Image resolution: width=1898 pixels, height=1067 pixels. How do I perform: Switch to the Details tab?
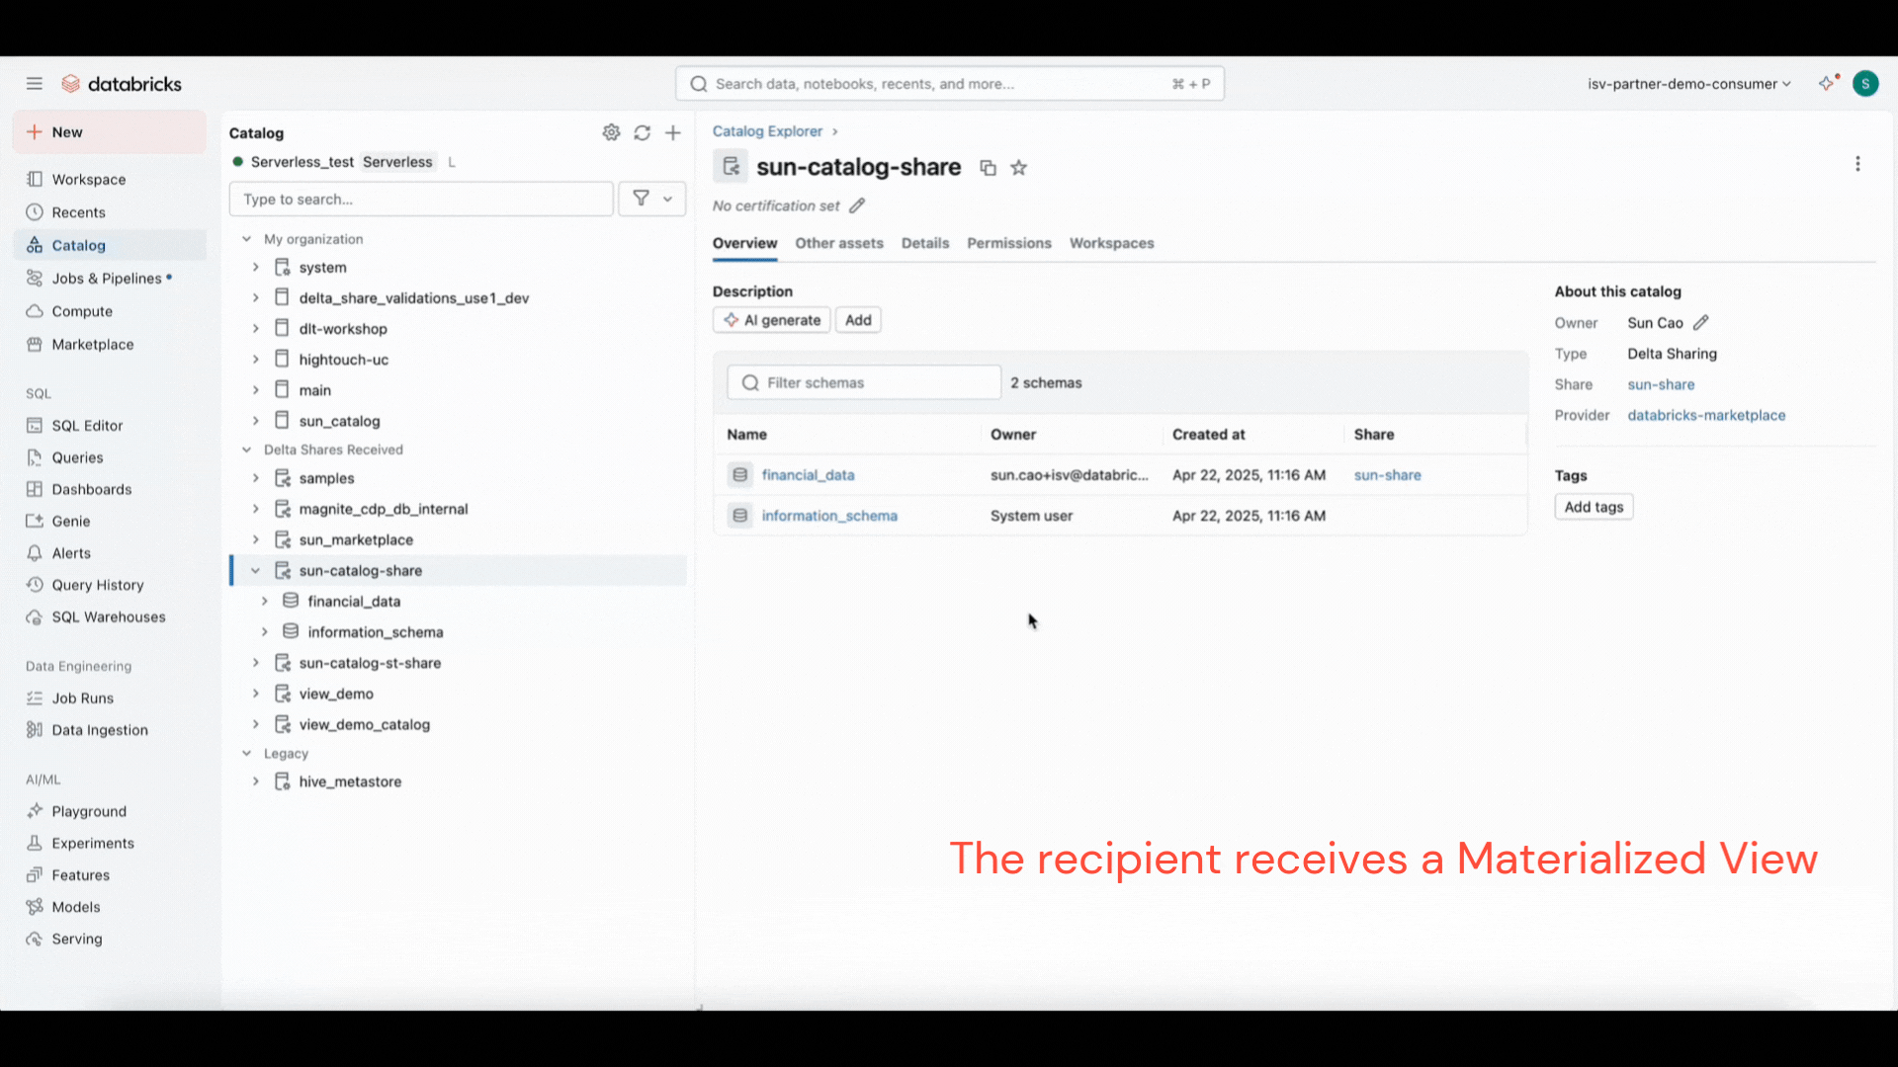924,243
